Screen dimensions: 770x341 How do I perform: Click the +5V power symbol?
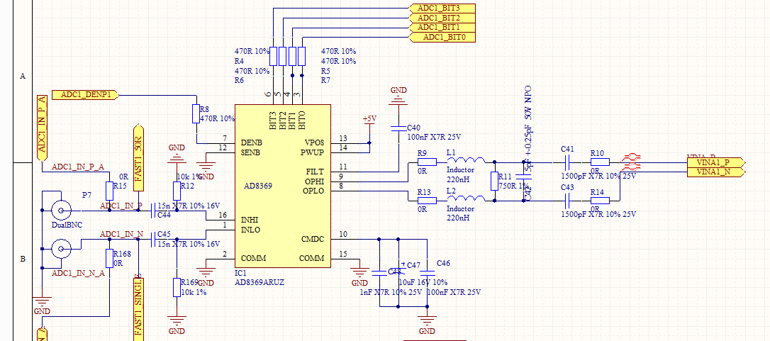click(x=369, y=123)
